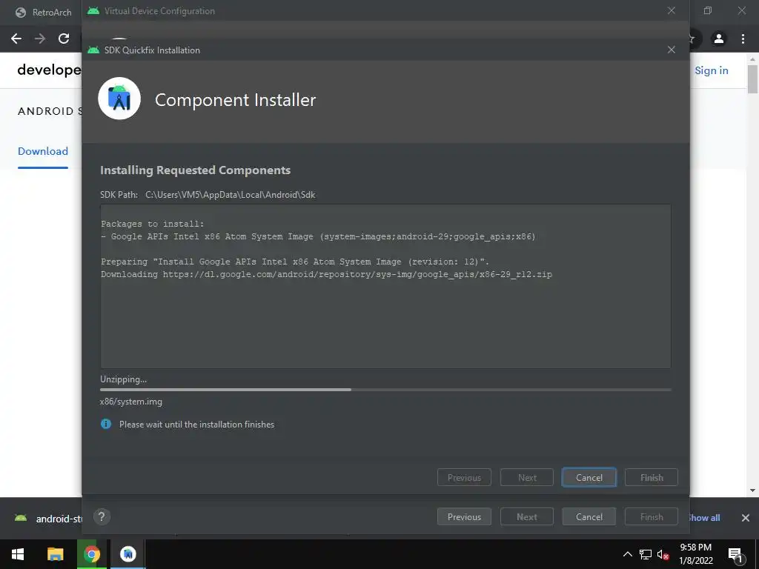Click Previous in SDK Quickfix Installation dialog

click(x=464, y=478)
